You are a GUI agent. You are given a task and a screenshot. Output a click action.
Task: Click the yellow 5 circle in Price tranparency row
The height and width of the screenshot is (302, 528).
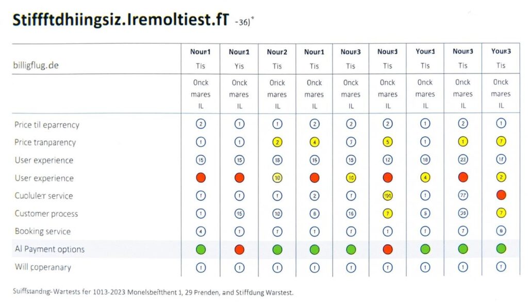point(388,142)
